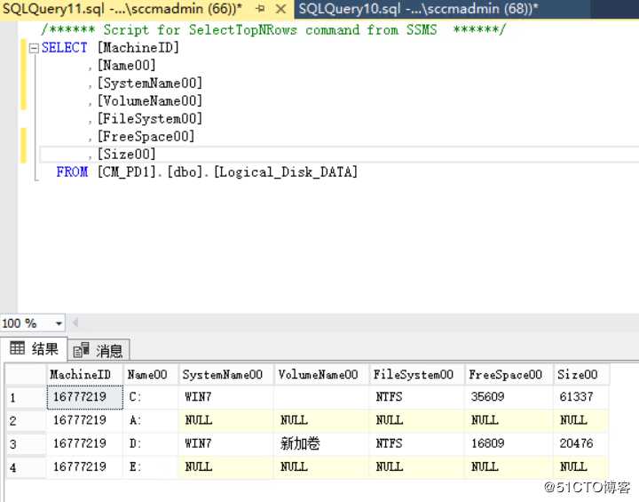The height and width of the screenshot is (502, 639).
Task: Select the Size00 column header
Action: (581, 374)
